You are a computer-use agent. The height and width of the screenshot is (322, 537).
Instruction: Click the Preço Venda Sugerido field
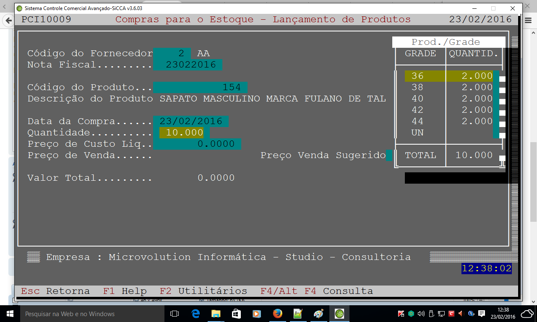(389, 155)
